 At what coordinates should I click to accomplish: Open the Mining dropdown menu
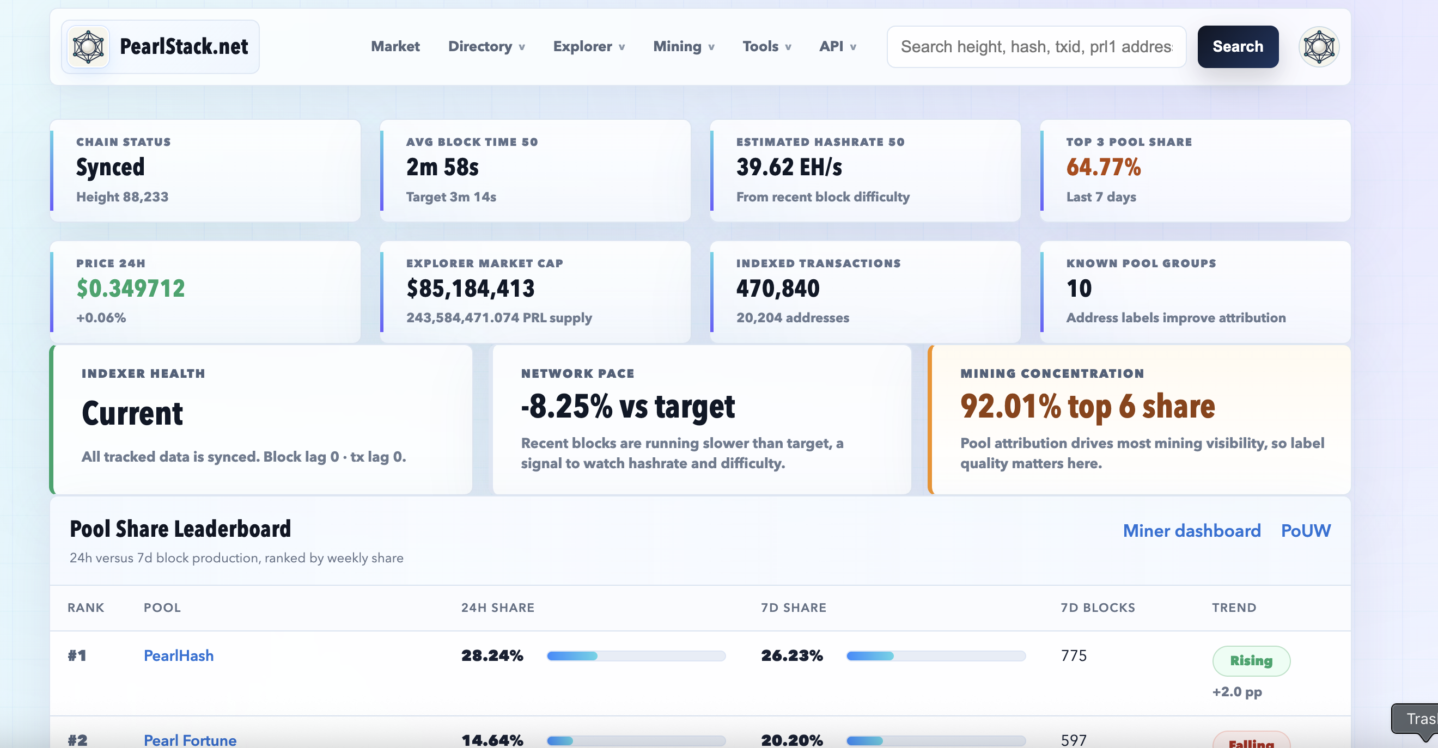(684, 46)
